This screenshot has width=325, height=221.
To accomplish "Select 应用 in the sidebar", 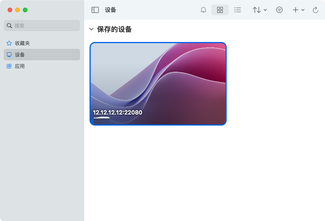I will coord(42,66).
